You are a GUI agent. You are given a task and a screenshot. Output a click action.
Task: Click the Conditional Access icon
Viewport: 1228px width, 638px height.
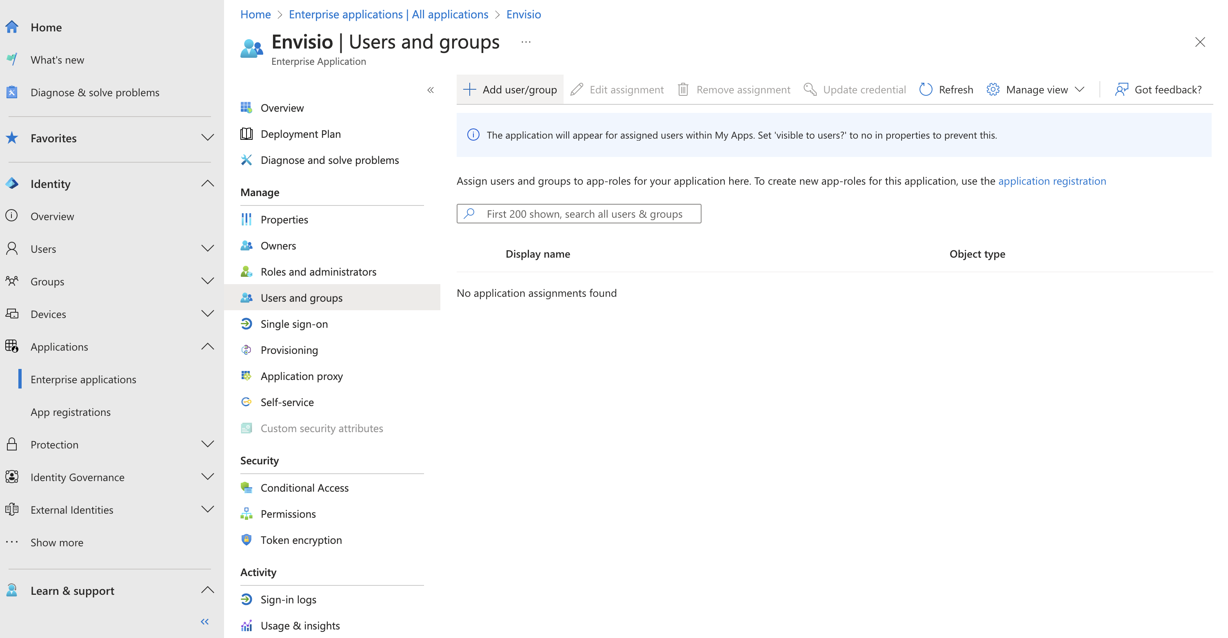246,488
